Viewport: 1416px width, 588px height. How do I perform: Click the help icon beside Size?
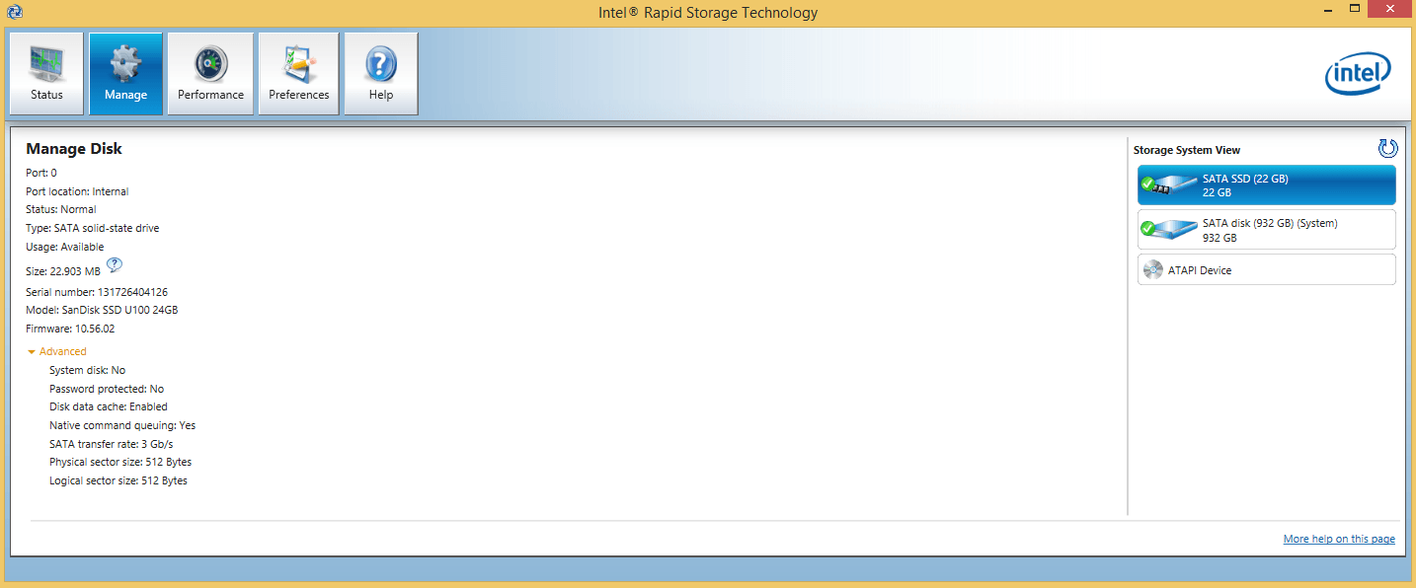pos(115,264)
